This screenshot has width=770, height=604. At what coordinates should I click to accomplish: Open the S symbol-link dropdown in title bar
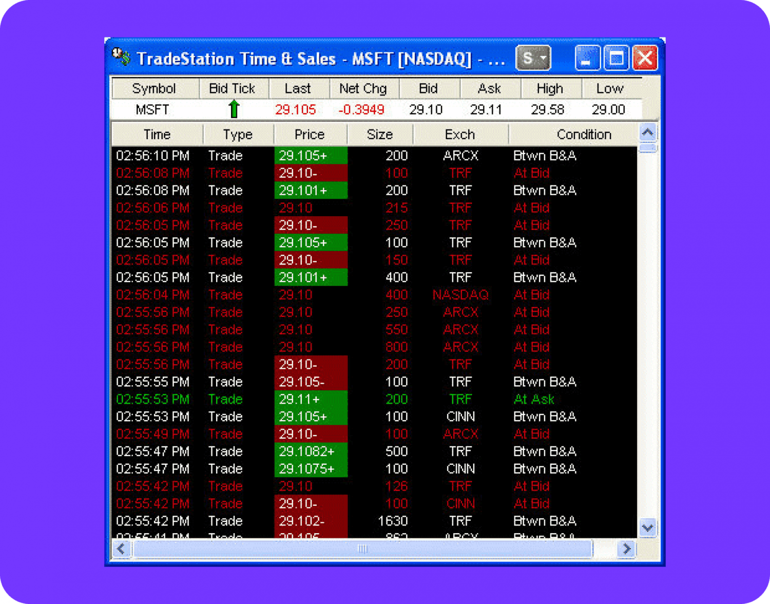click(533, 58)
